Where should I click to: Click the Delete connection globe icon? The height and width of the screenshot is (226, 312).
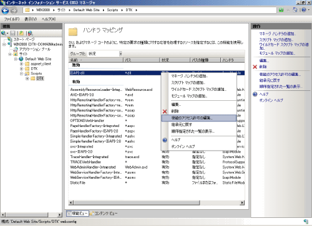coord(30,33)
